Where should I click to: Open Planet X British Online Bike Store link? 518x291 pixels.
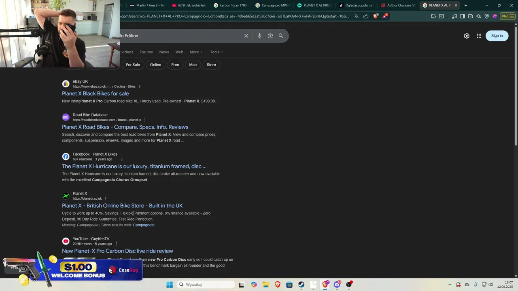[x=122, y=205]
